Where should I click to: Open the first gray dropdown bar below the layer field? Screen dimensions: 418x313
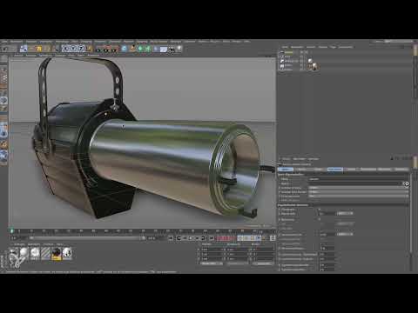[x=358, y=188]
